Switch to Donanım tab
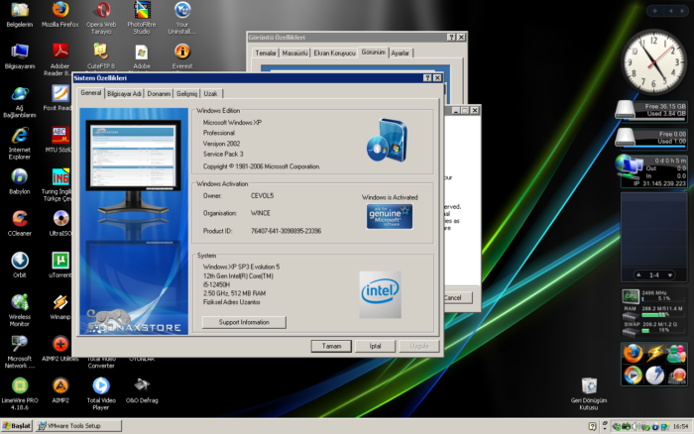694x434 pixels. (159, 94)
